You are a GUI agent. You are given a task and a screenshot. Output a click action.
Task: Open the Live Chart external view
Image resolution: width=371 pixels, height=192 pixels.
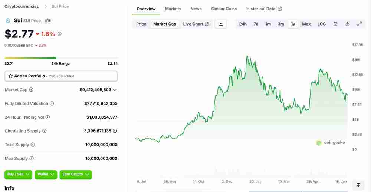[196, 24]
